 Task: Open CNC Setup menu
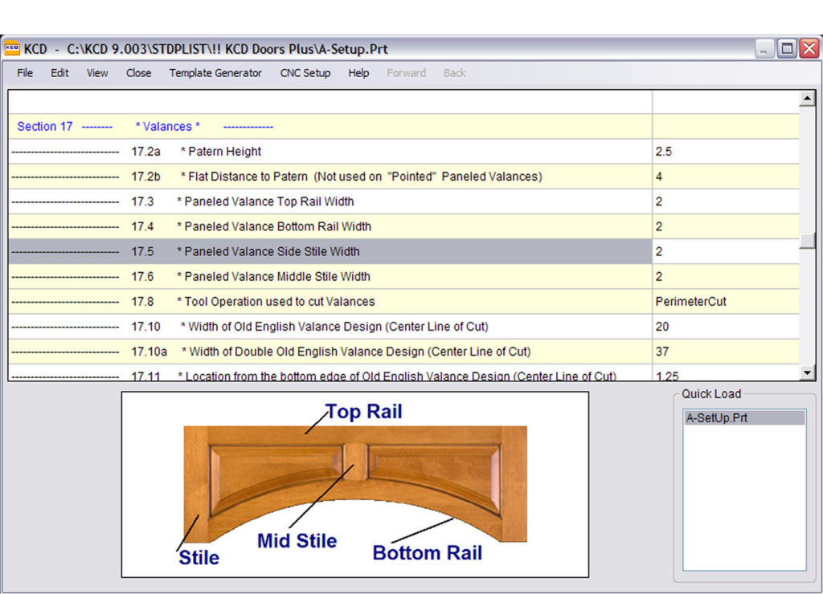click(305, 73)
